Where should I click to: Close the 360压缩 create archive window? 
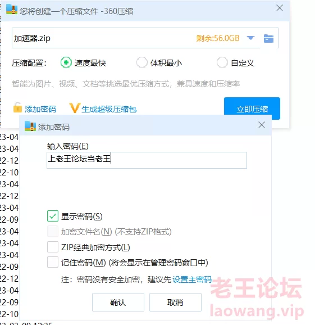coord(280,8)
